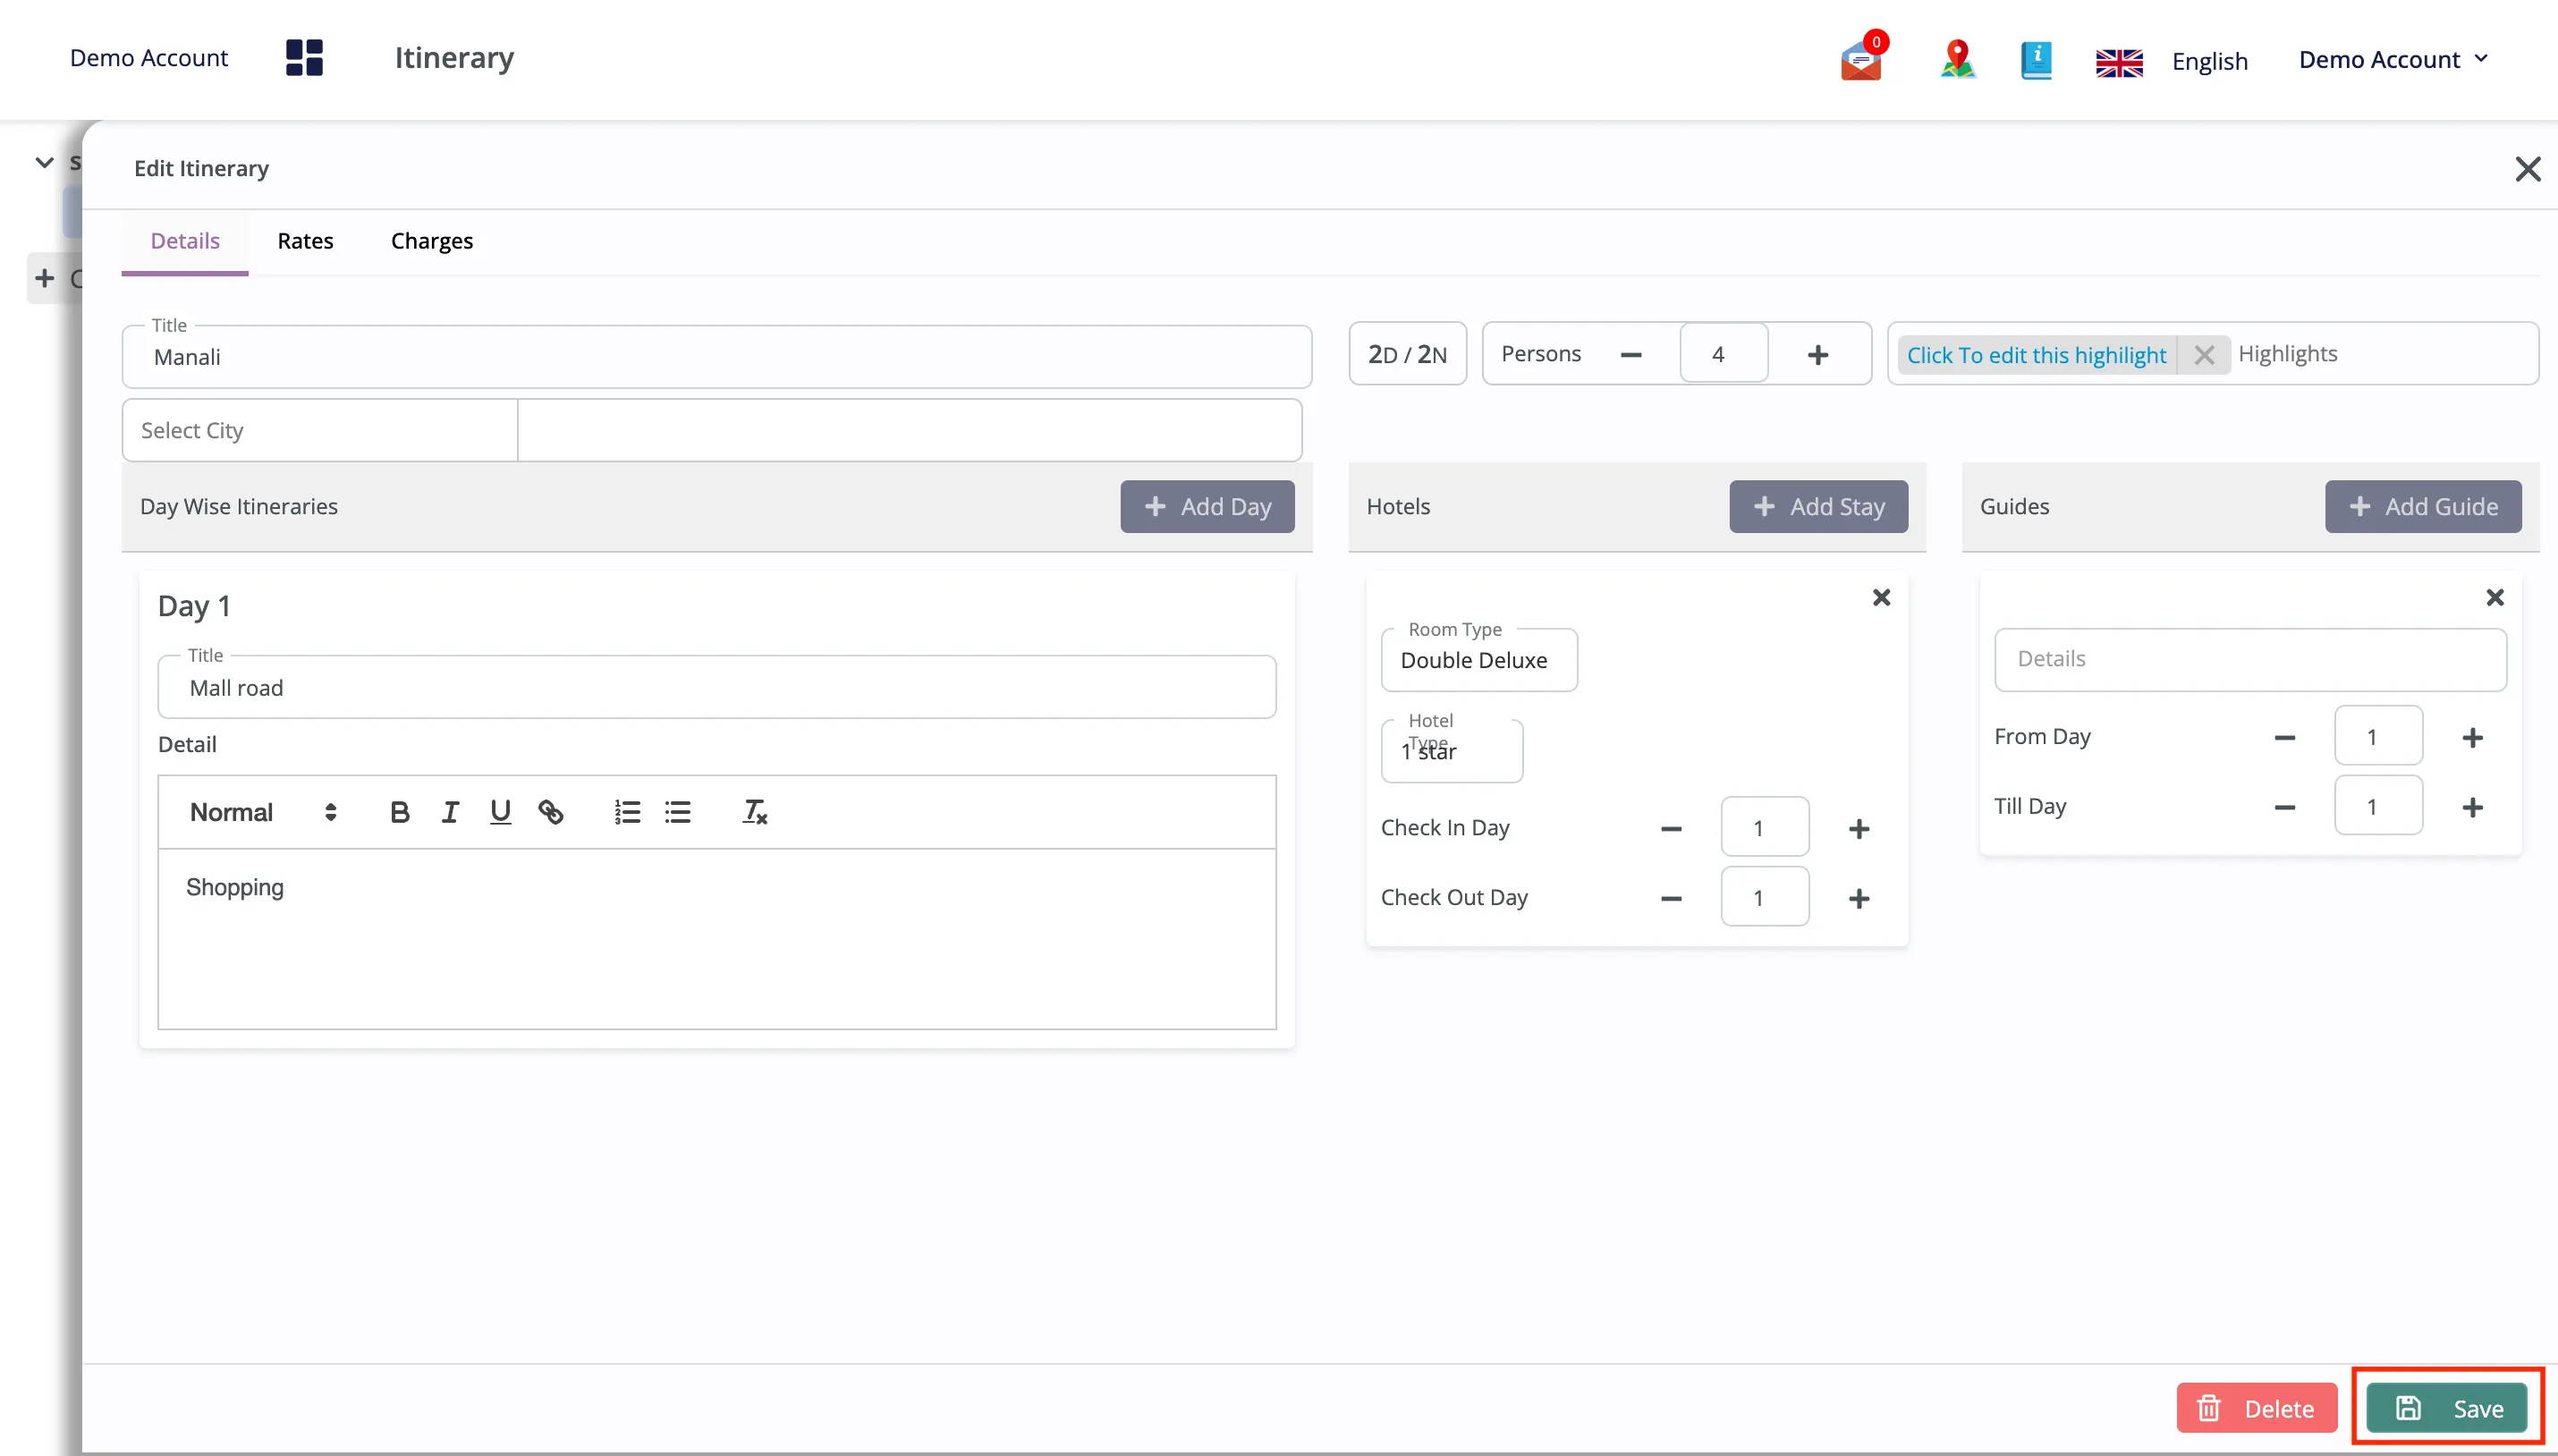This screenshot has width=2558, height=1456.
Task: Decrease the Check In Day value
Action: tap(1671, 829)
